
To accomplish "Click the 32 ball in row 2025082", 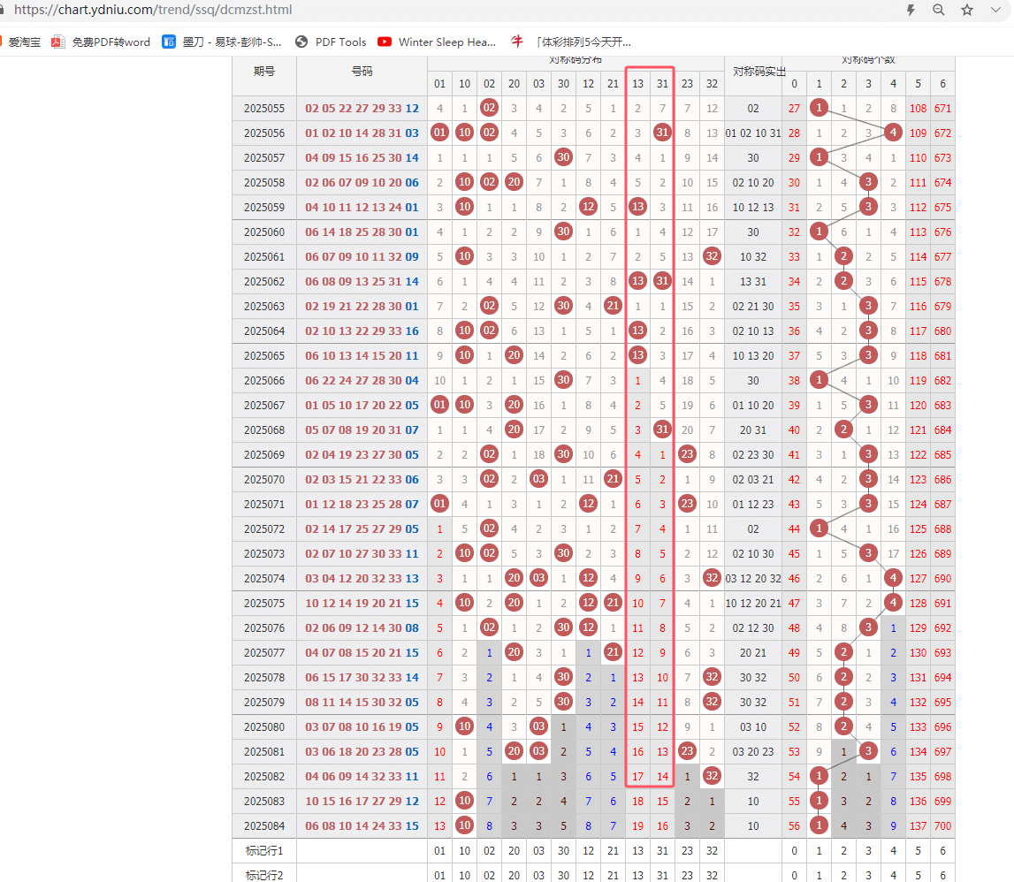I will (x=712, y=777).
